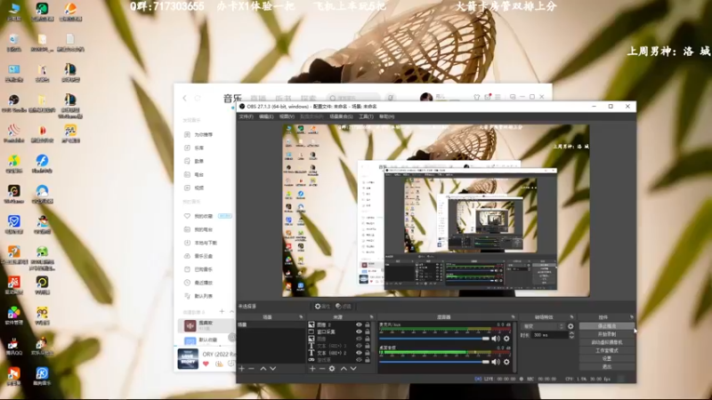Refresh the music player page
The width and height of the screenshot is (712, 400).
click(x=198, y=98)
